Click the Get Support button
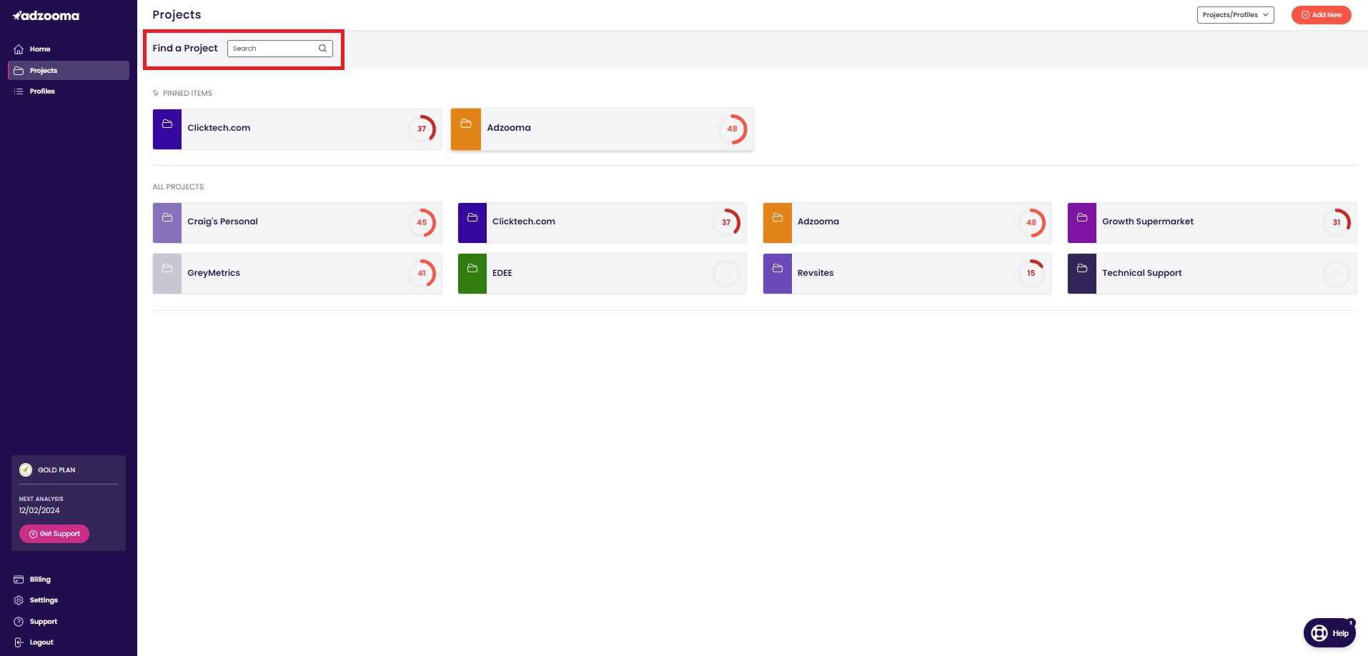This screenshot has height=656, width=1368. pos(54,534)
